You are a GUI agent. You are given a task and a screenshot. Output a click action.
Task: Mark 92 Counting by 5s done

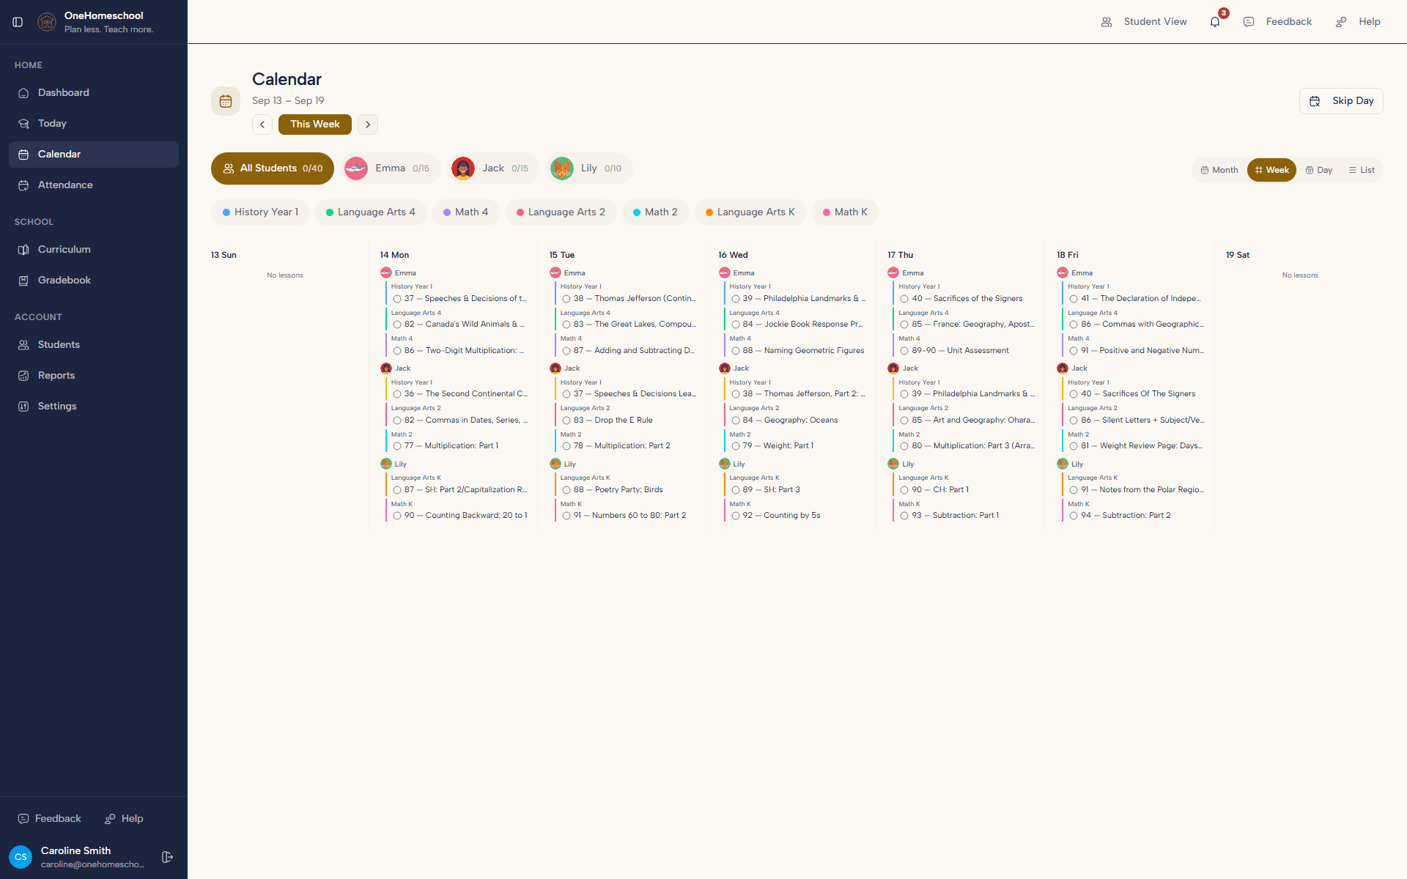click(736, 516)
